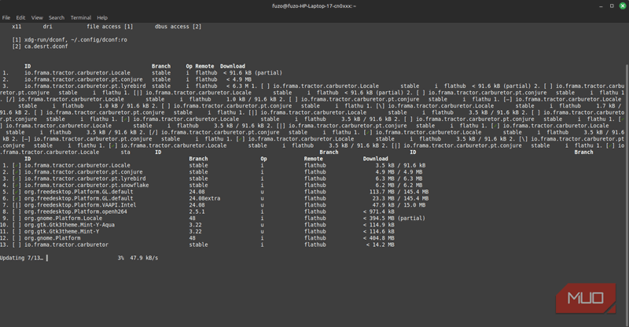
Task: Minimize the terminal window
Action: (x=601, y=6)
